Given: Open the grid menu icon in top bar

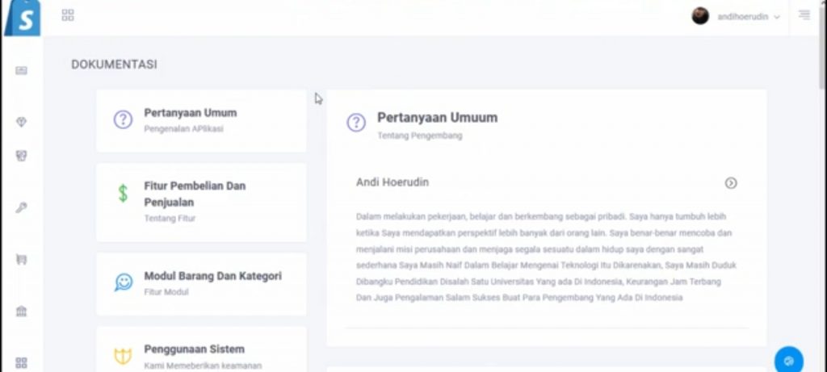Looking at the screenshot, I should coord(68,15).
